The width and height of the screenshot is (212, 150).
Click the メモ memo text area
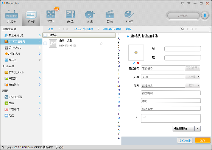click(171, 118)
